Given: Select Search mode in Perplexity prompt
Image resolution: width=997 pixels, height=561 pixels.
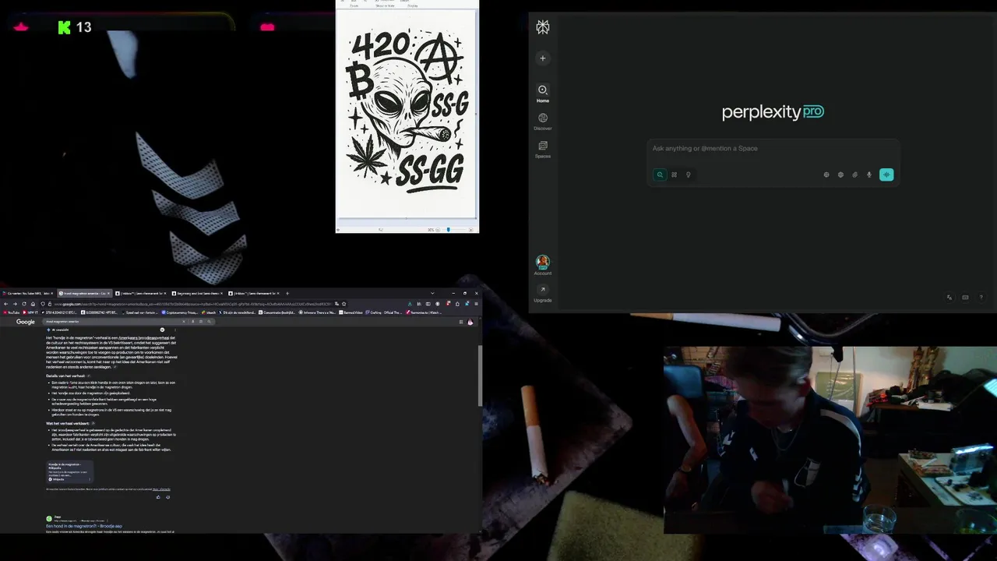Looking at the screenshot, I should point(660,175).
